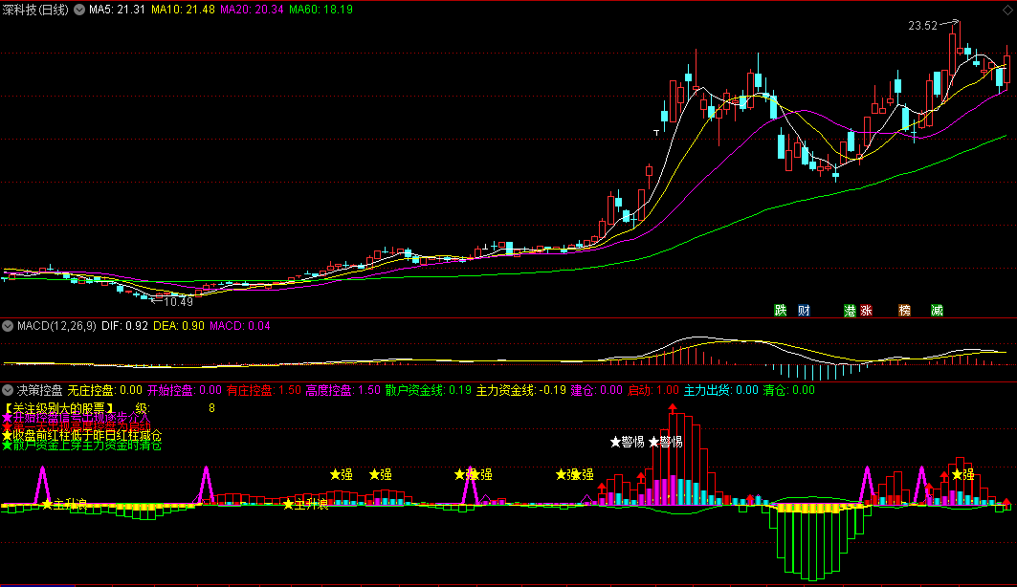Viewport: 1017px width, 587px height.
Task: Open the MACD indicator dropdown
Action: point(8,326)
